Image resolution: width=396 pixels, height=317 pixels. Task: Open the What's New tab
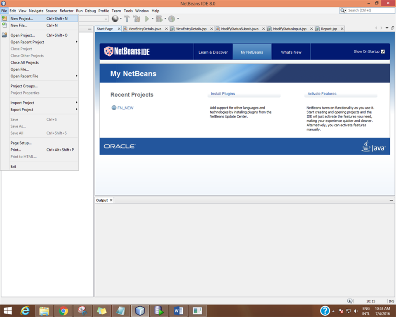(x=291, y=52)
